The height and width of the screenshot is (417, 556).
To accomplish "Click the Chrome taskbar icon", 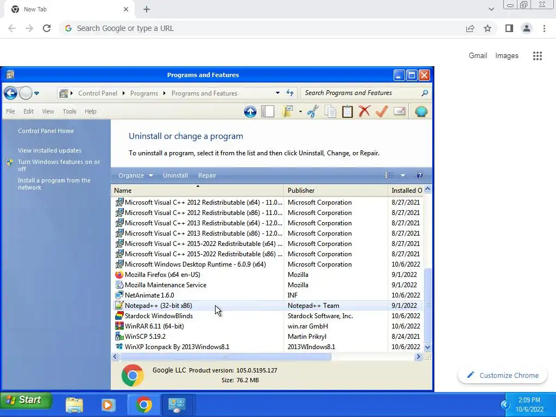I will (x=143, y=405).
